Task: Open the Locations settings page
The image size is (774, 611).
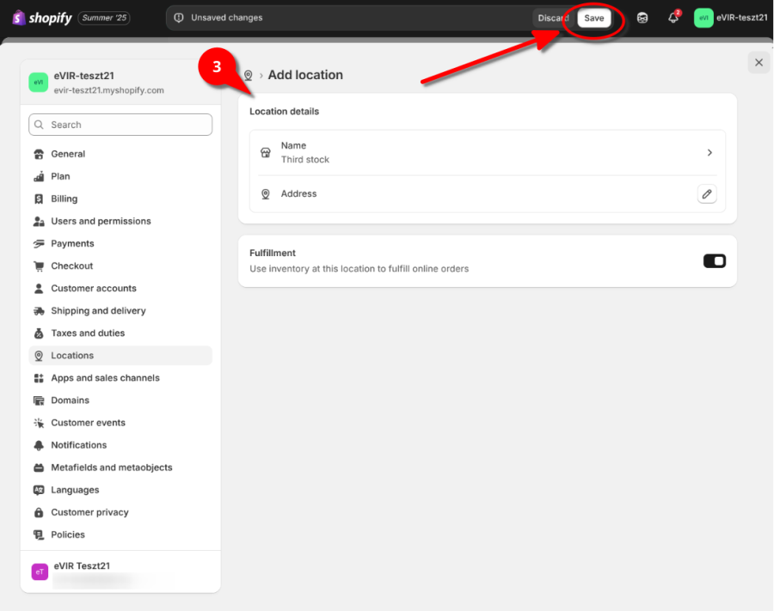Action: [72, 356]
